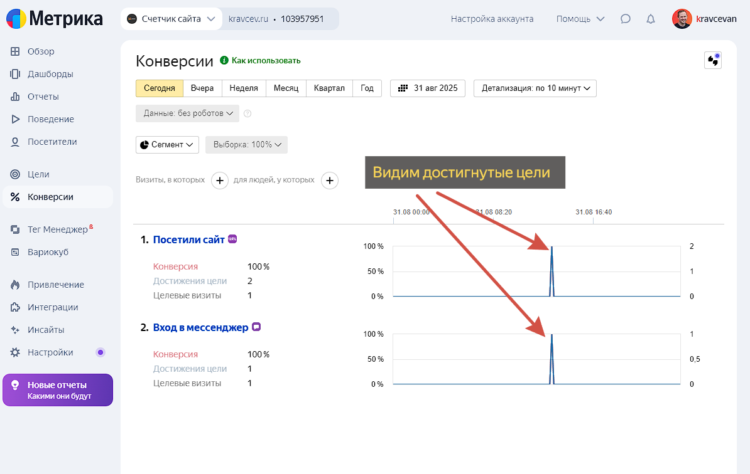Select the Сегодня period option
The height and width of the screenshot is (474, 750).
click(x=159, y=88)
